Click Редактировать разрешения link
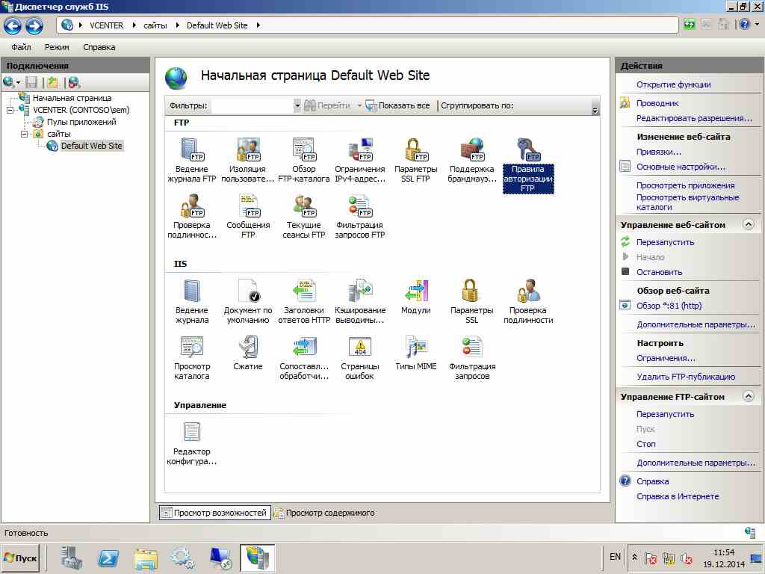 pos(694,118)
